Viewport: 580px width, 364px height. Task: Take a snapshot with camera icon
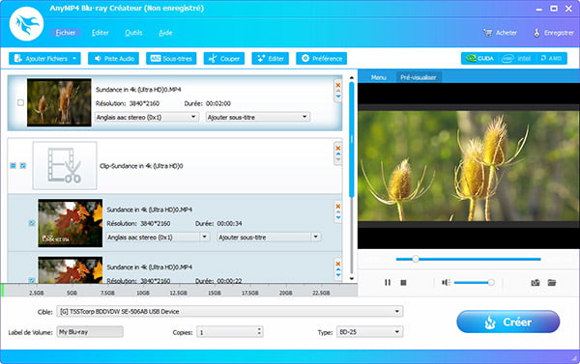point(536,283)
